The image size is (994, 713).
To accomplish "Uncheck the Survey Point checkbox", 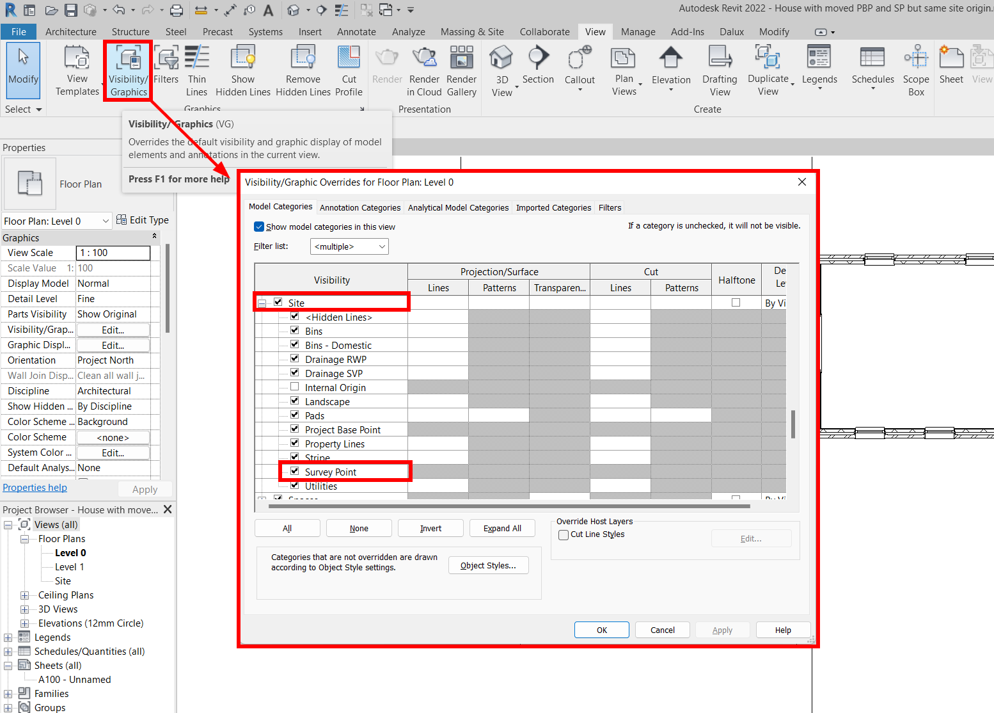I will 295,471.
